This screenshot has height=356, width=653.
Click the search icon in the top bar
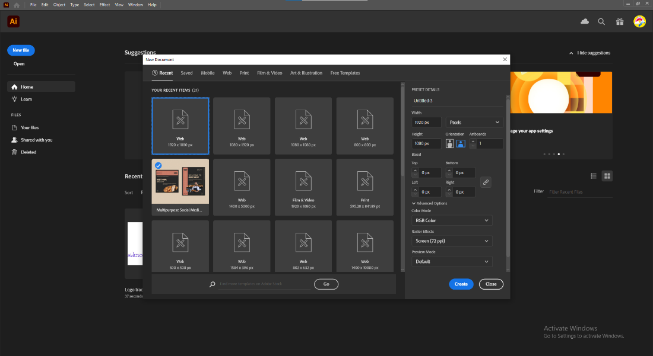[x=601, y=21]
